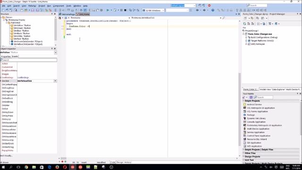
Task: Switch to Object Inspector Events tab
Action: [15, 57]
